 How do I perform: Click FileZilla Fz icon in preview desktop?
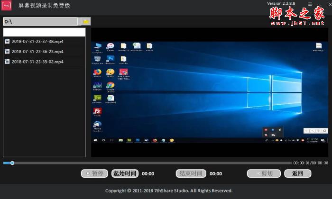[97, 112]
